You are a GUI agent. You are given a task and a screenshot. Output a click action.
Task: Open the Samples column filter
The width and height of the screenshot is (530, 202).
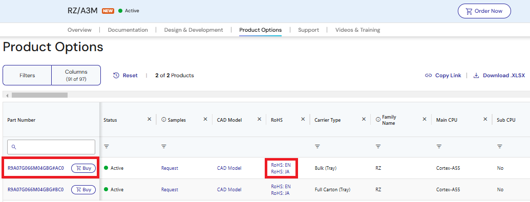click(164, 147)
